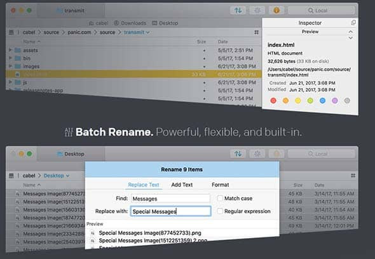The image size is (375, 259).
Task: Apply the green tag color
Action: click(310, 101)
